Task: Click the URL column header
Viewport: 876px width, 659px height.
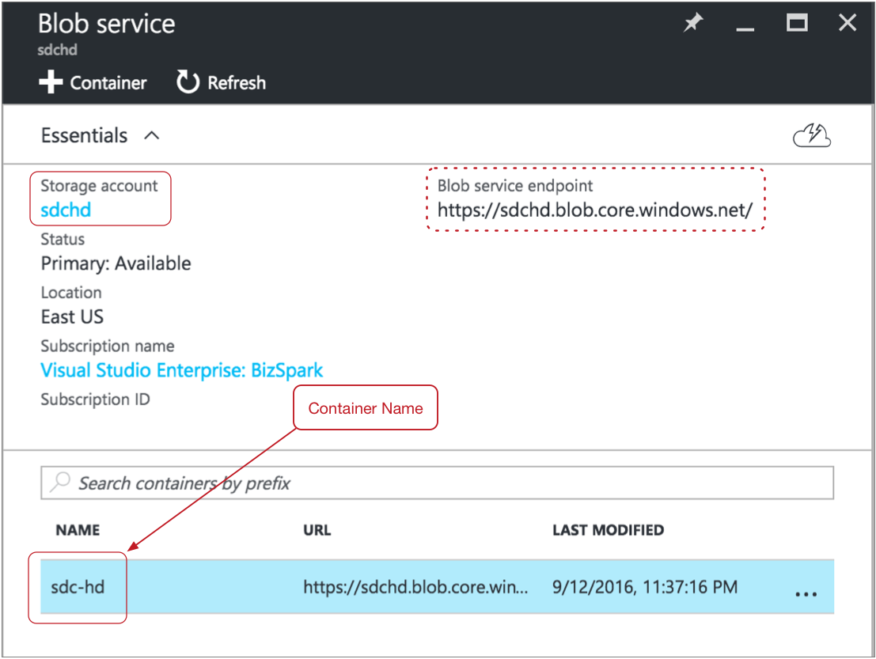Action: 317,530
